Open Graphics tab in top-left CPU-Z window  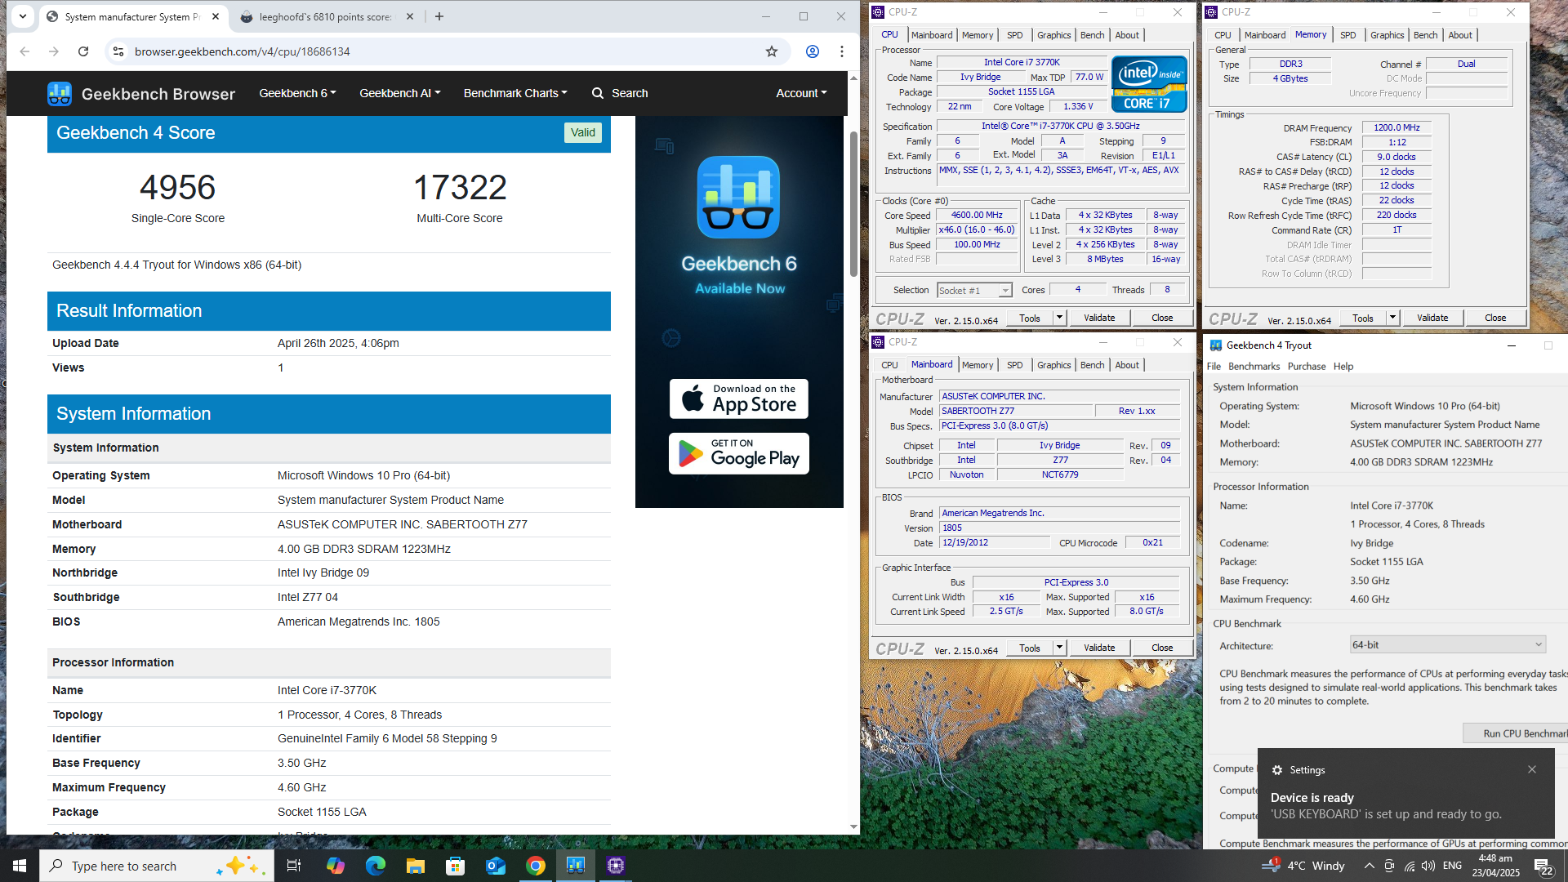[1053, 35]
